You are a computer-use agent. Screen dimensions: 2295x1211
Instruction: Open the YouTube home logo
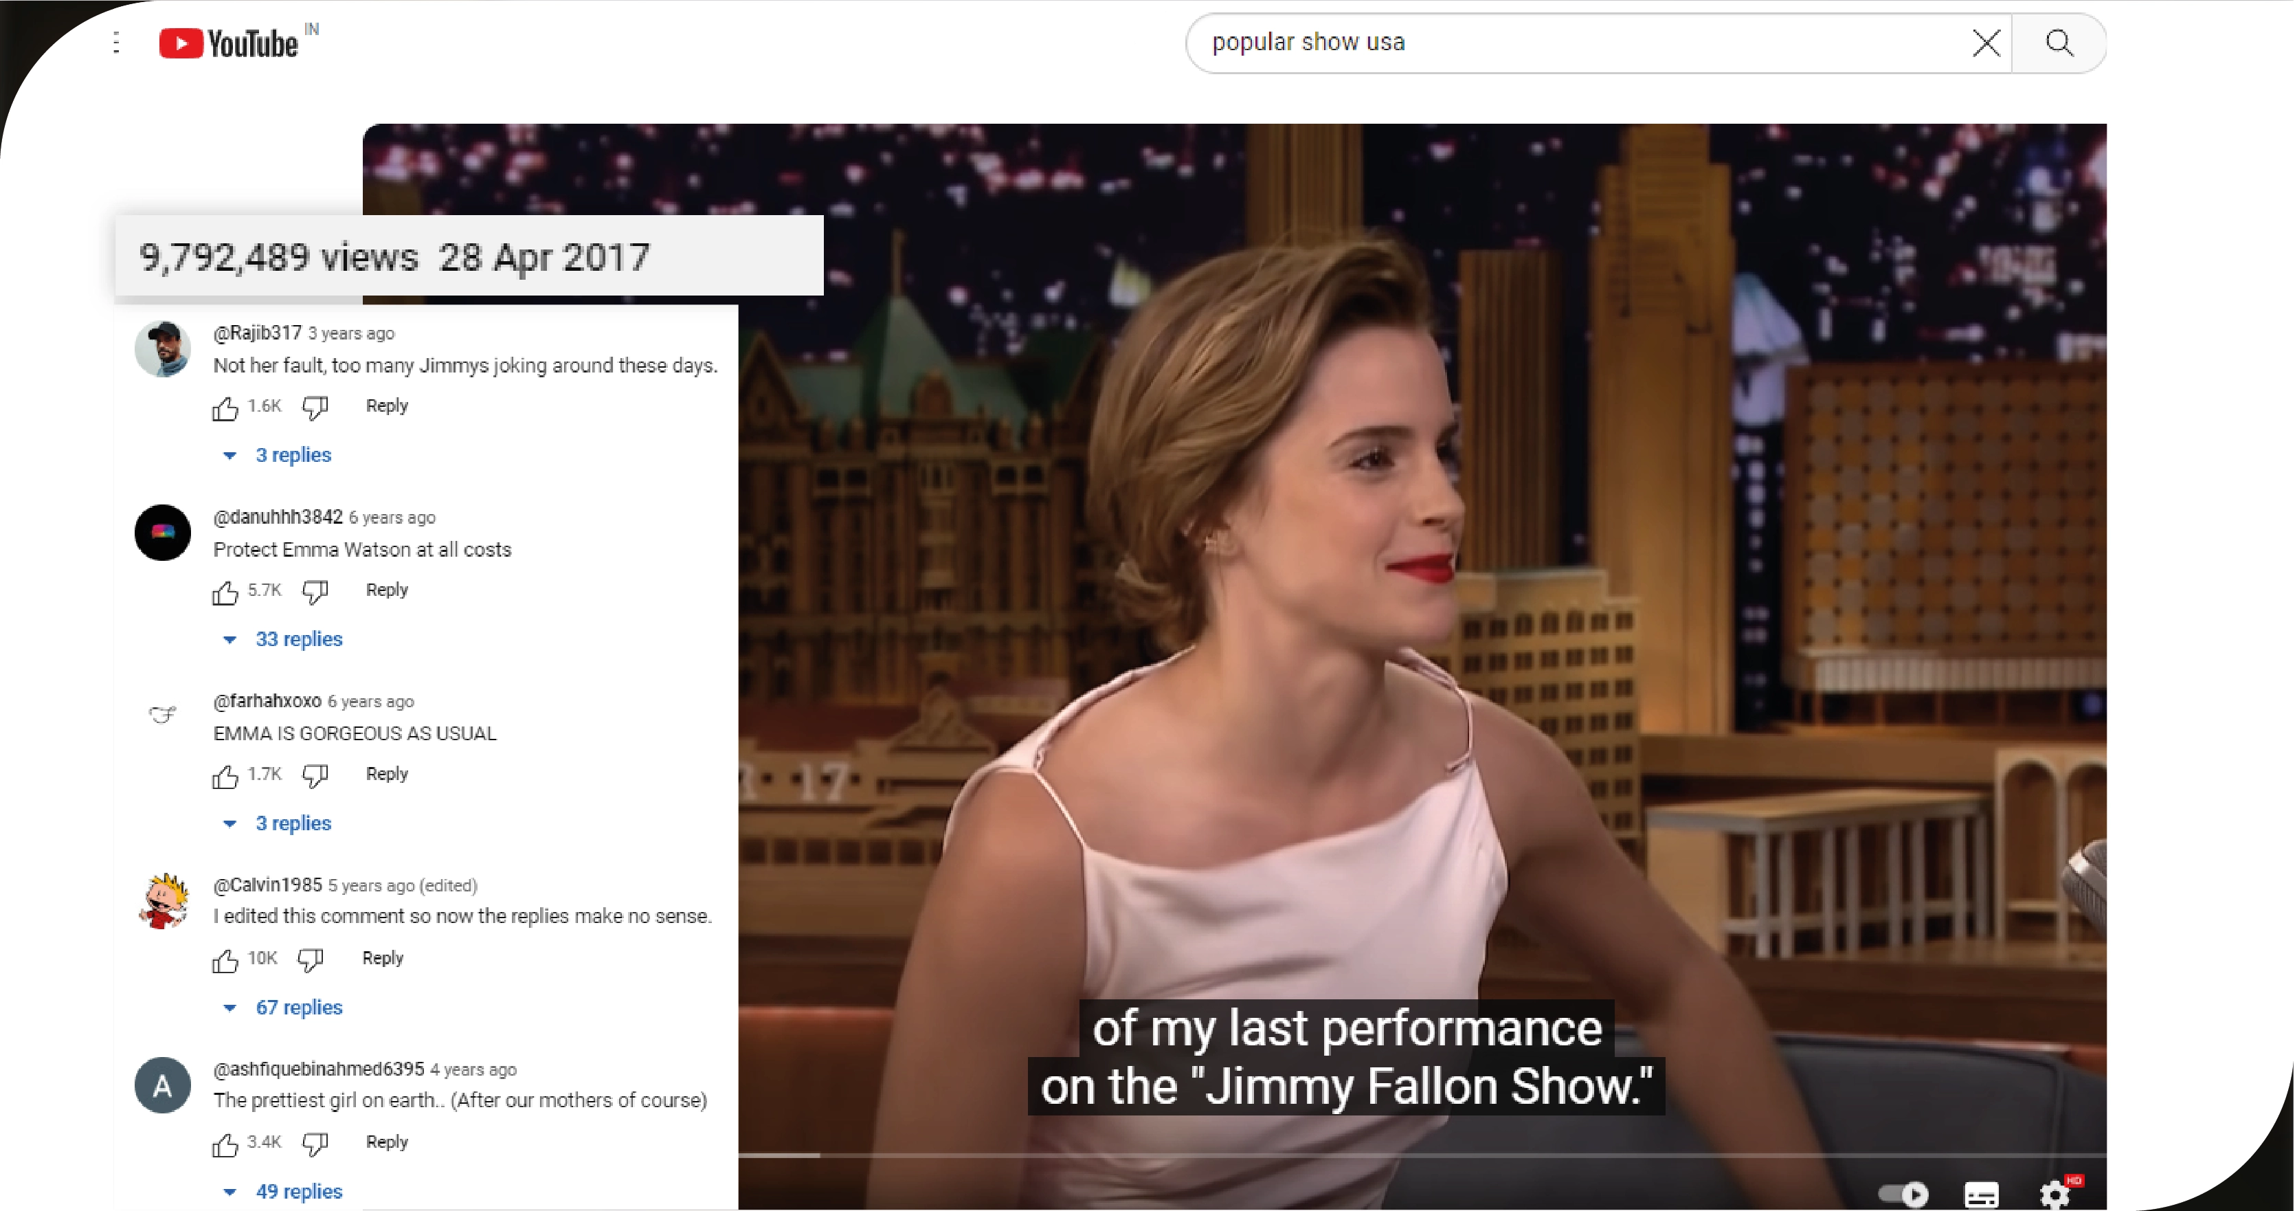tap(228, 43)
